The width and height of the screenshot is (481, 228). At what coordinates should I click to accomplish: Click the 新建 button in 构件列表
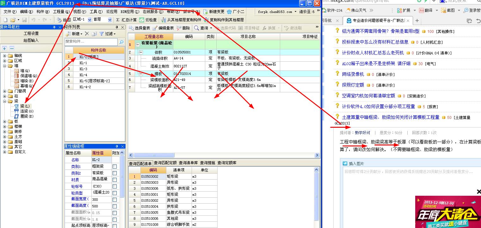tap(74, 34)
